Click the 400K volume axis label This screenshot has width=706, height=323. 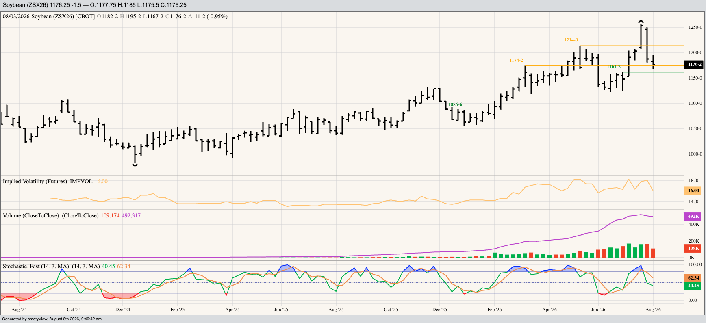[693, 224]
